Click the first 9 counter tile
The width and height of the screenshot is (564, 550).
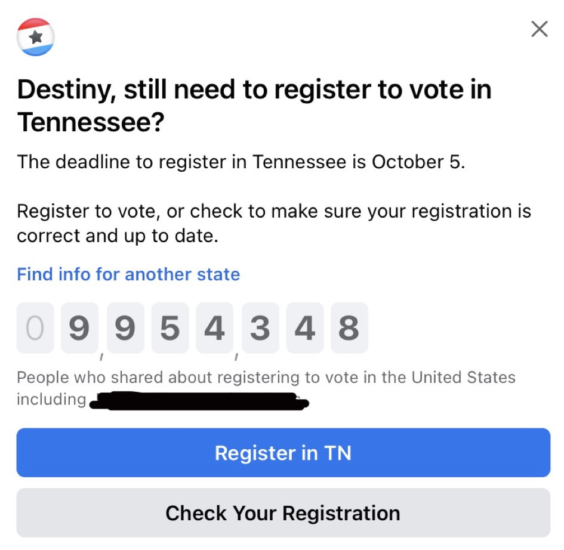[x=79, y=328]
